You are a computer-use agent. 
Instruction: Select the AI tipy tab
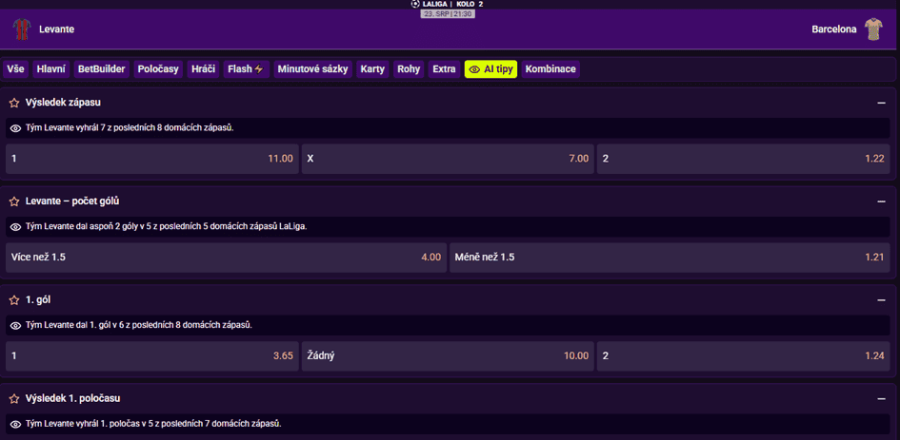tap(490, 69)
